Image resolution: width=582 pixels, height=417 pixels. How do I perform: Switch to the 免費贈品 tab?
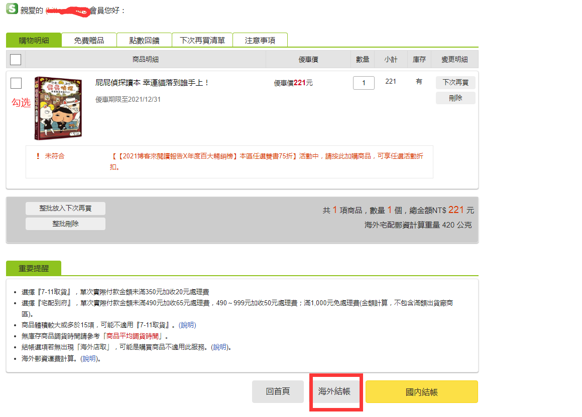pos(89,41)
